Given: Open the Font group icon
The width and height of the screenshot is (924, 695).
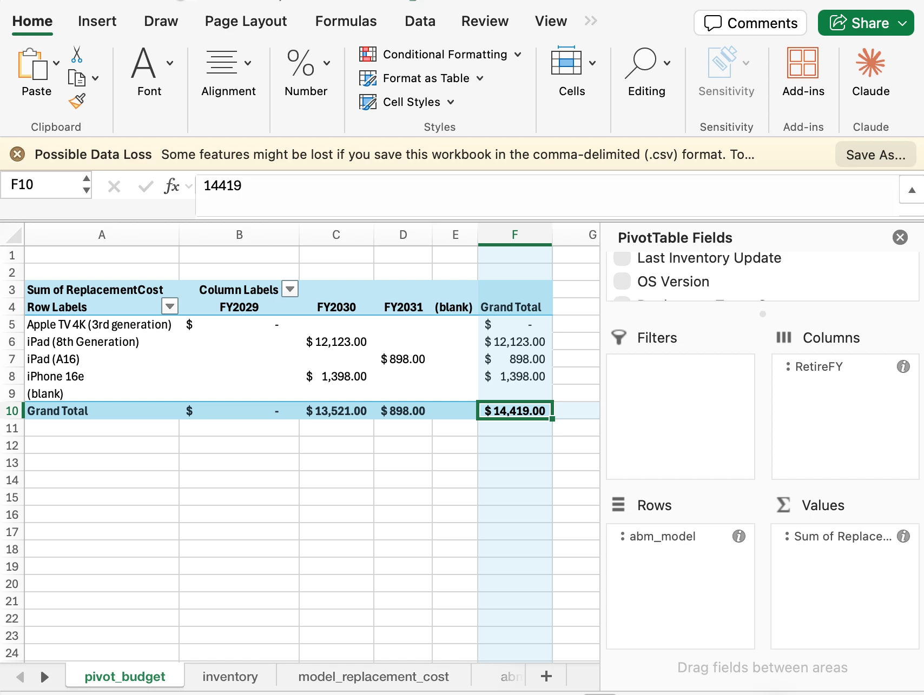Looking at the screenshot, I should [143, 63].
